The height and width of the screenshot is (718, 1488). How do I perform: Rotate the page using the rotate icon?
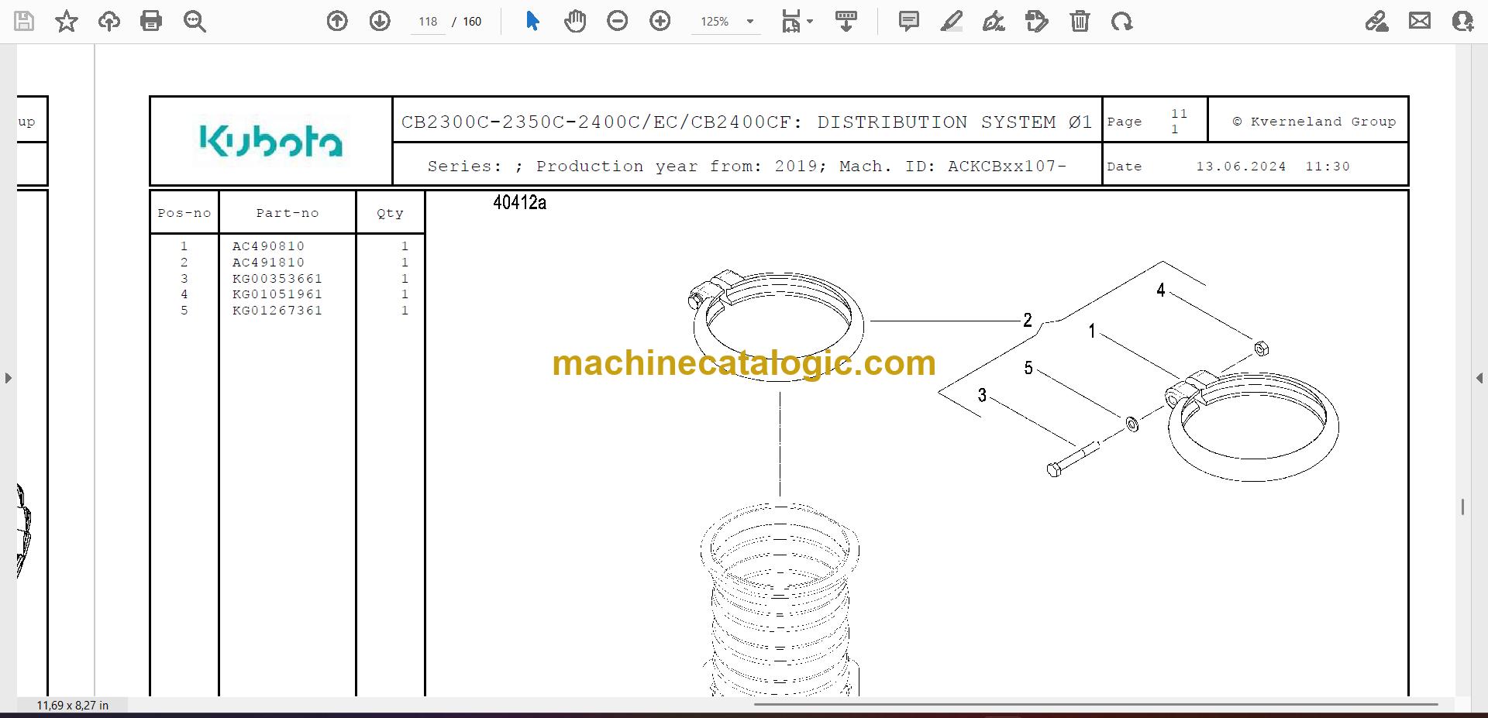(1121, 21)
